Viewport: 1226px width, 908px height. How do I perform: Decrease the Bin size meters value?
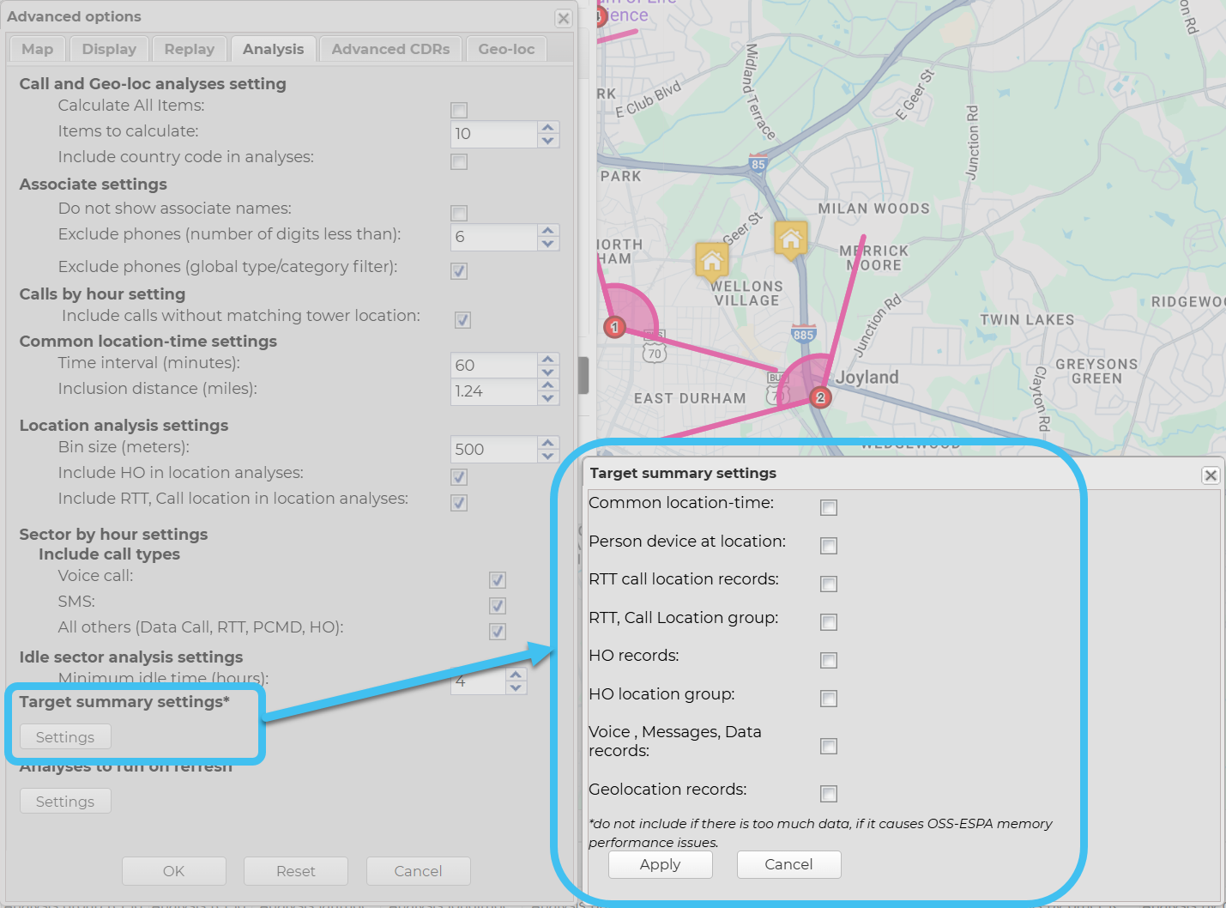pyautogui.click(x=548, y=456)
